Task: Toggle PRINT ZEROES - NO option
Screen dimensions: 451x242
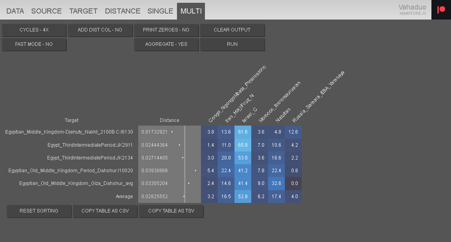Action: [x=166, y=30]
